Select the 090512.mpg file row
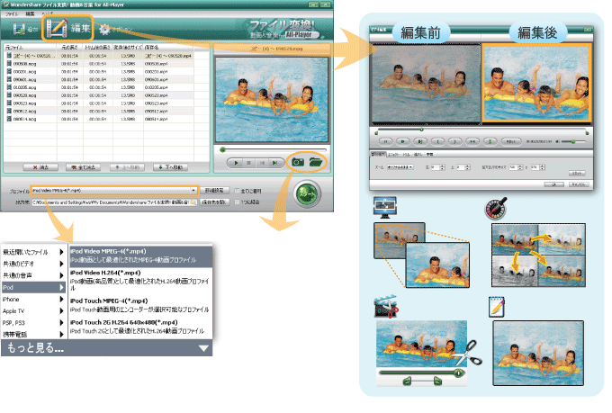612x413 pixels. (99, 112)
